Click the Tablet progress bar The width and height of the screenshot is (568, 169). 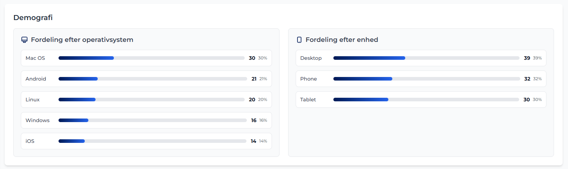point(426,100)
